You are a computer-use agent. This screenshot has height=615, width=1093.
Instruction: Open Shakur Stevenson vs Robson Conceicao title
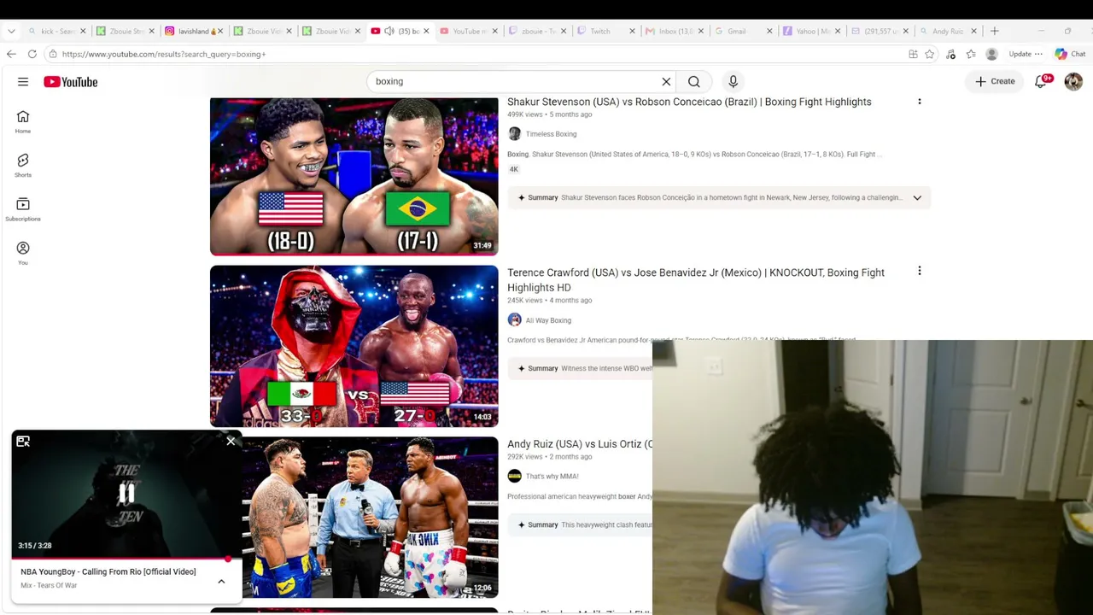689,102
